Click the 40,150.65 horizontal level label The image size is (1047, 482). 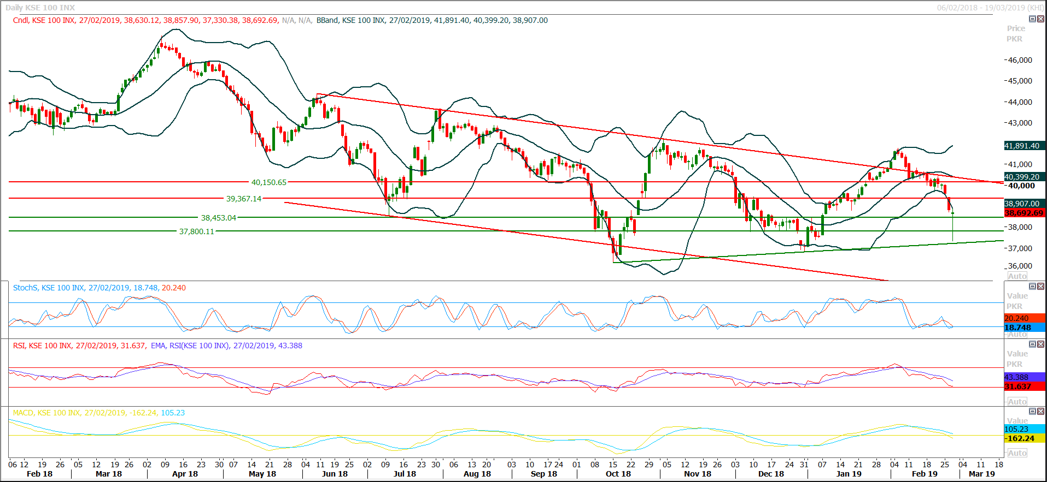[269, 182]
